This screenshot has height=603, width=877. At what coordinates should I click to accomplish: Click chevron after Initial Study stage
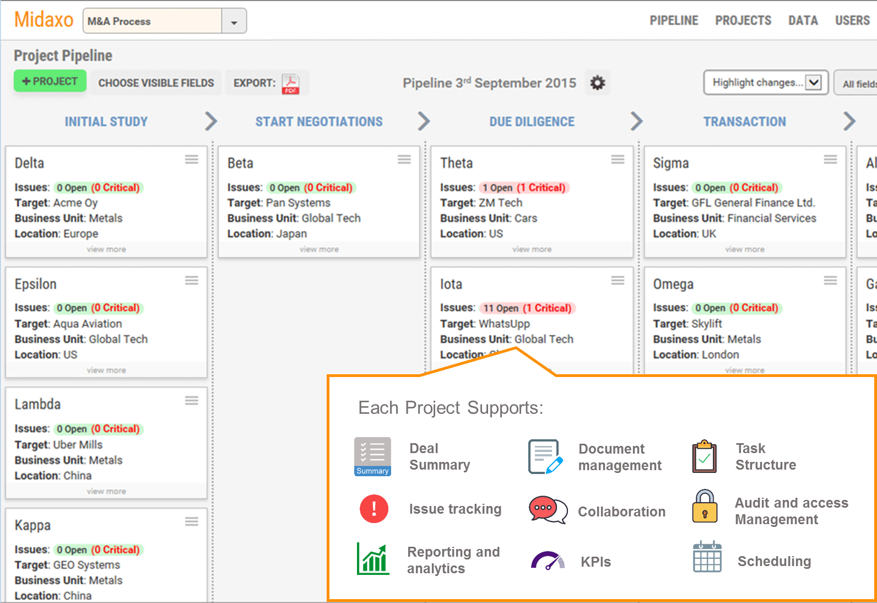click(x=211, y=121)
